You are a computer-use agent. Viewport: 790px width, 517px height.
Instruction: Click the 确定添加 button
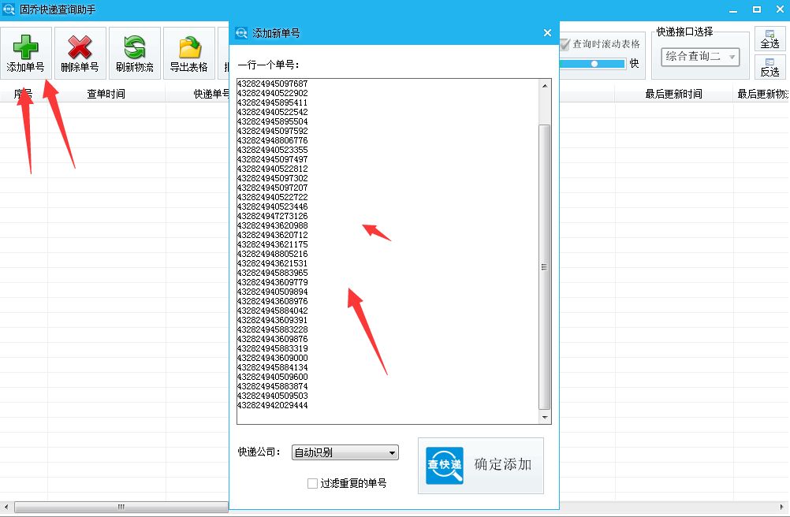tap(481, 465)
